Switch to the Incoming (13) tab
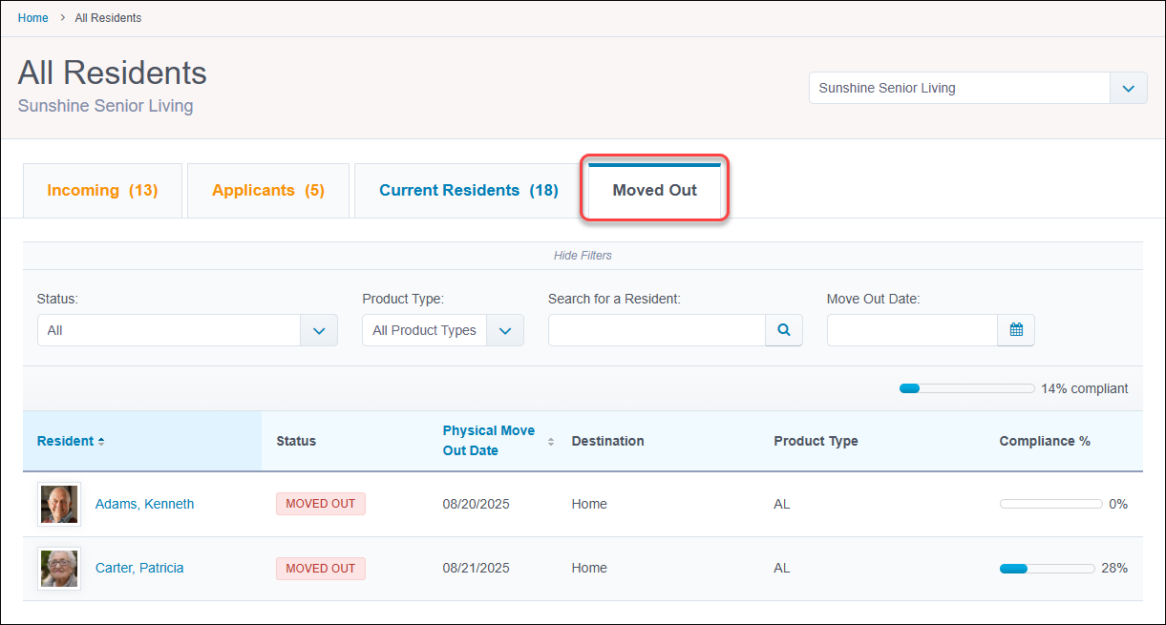 tap(102, 191)
